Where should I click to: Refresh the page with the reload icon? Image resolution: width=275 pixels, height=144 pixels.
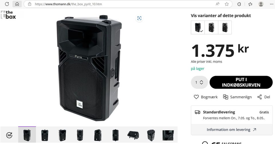[x=7, y=4]
